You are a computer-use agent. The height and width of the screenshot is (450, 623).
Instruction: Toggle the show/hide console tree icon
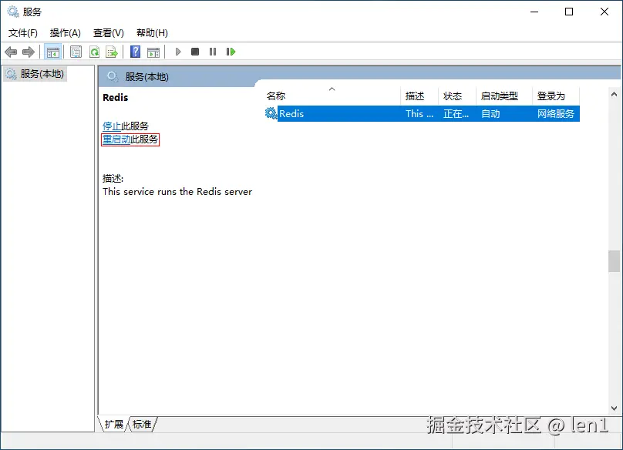coord(53,52)
